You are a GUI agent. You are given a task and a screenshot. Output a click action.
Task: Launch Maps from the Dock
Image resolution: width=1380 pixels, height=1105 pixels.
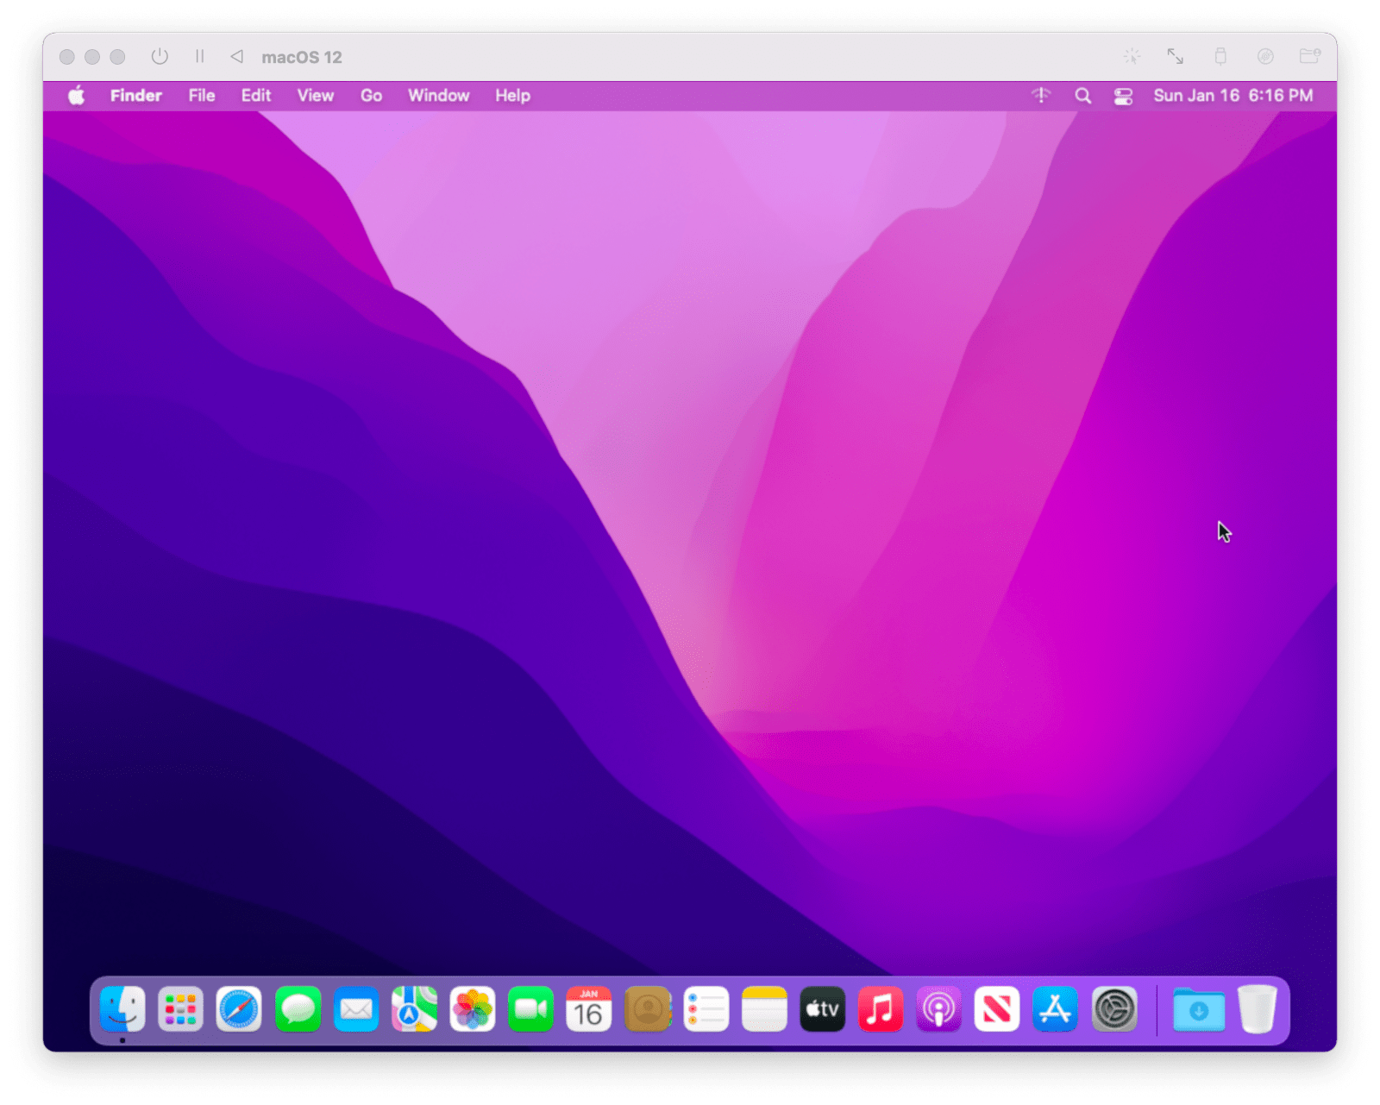click(414, 1009)
